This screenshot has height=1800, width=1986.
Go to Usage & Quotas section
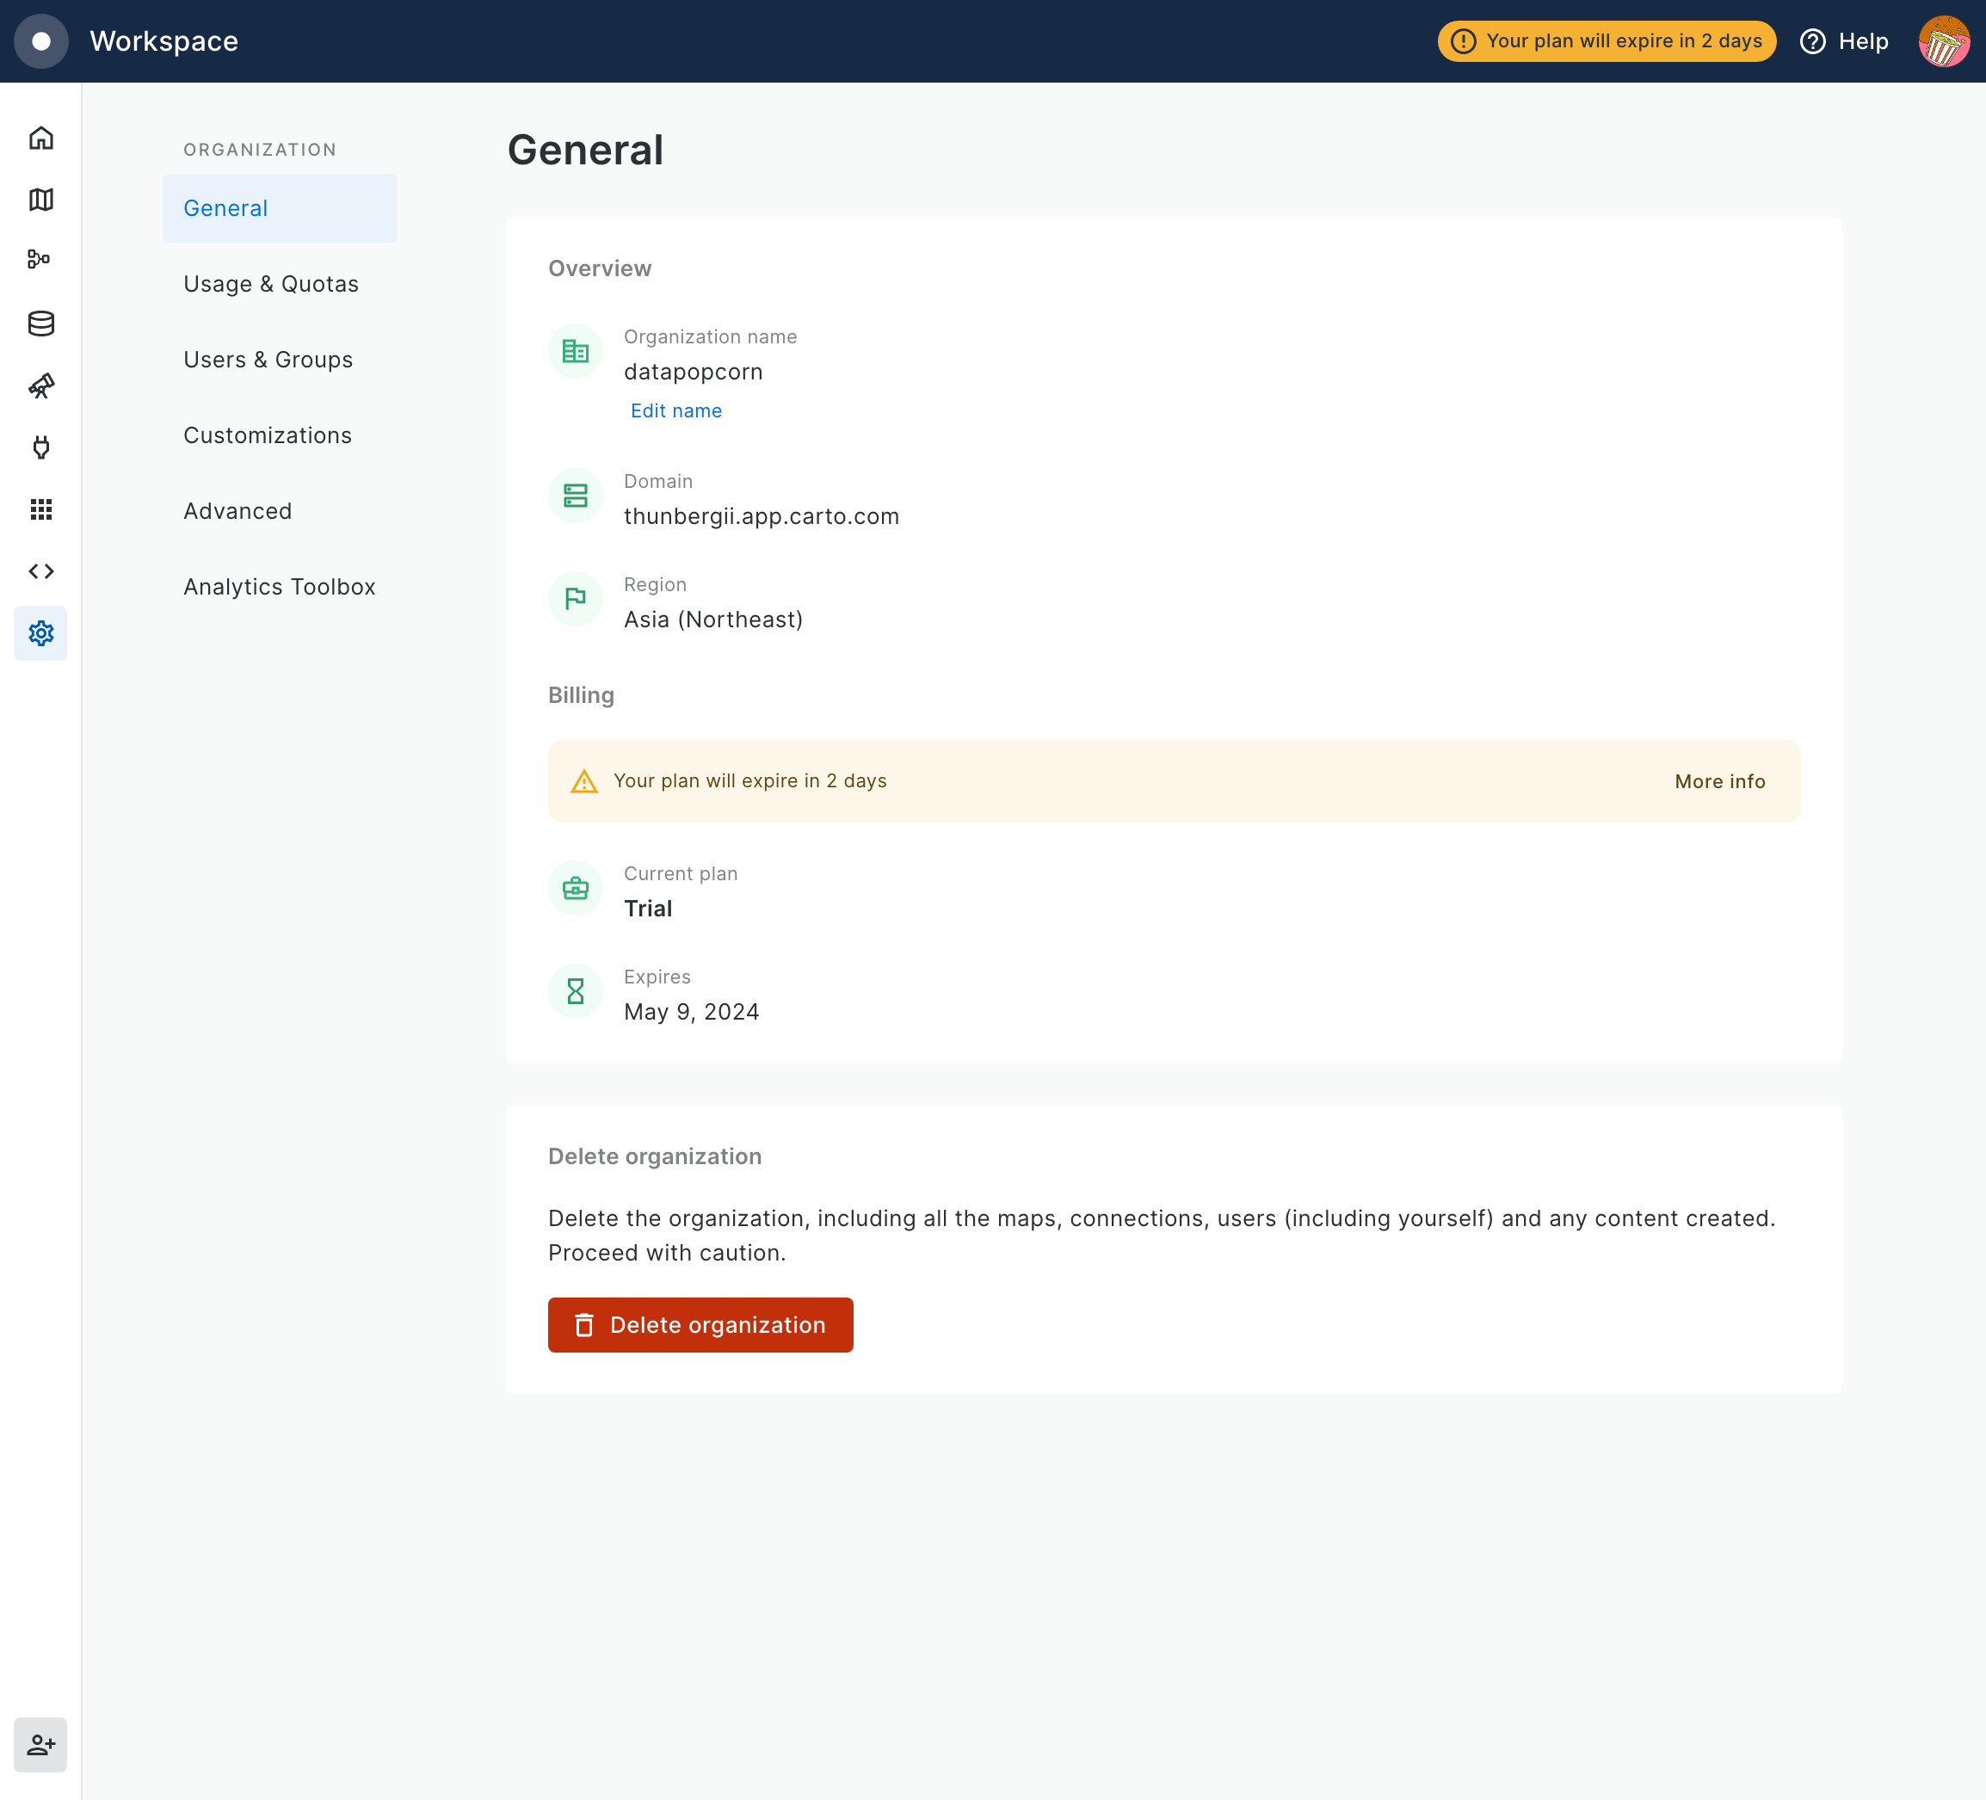pos(271,284)
